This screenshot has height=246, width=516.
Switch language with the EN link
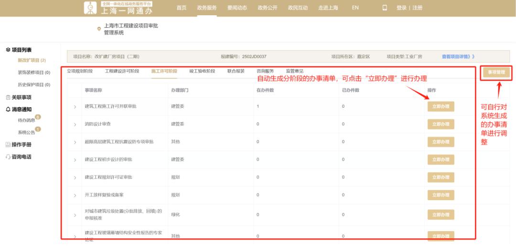355,8
